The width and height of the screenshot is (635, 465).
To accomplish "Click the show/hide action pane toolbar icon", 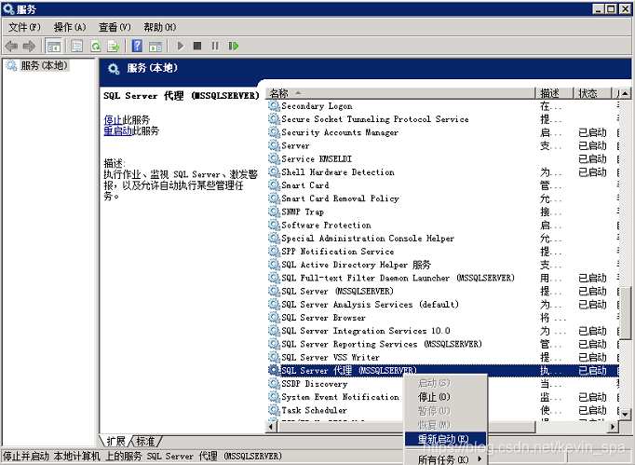I will coord(155,47).
